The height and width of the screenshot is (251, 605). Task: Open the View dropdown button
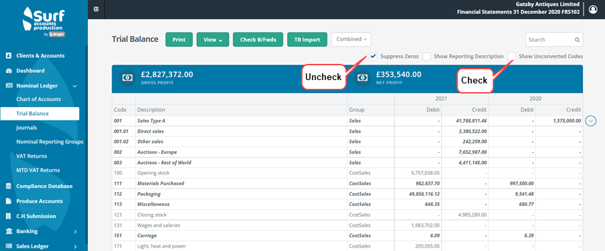pos(212,40)
